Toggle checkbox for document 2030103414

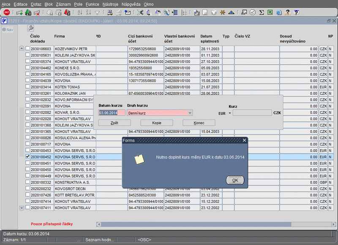(x=27, y=86)
